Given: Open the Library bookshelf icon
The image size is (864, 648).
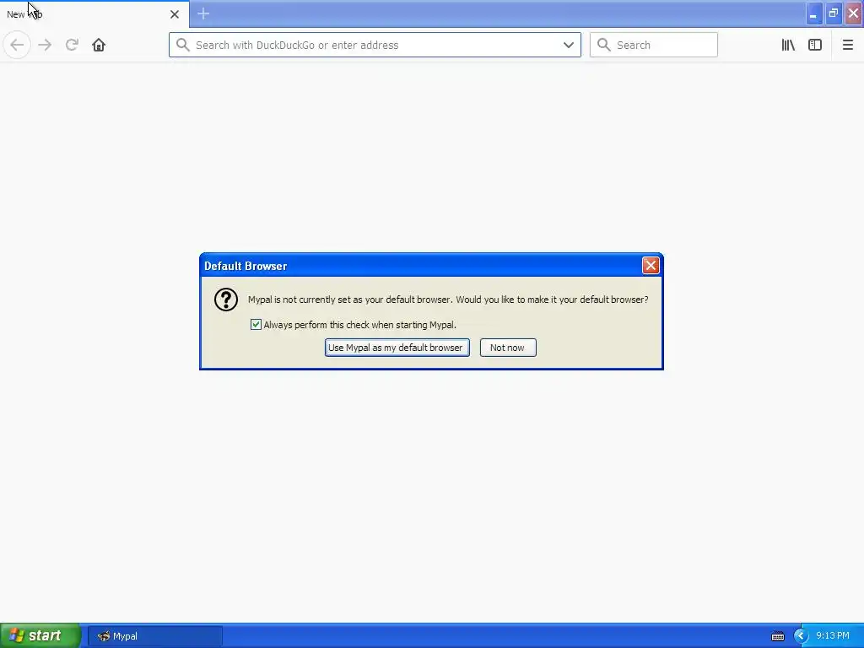Looking at the screenshot, I should [x=788, y=45].
